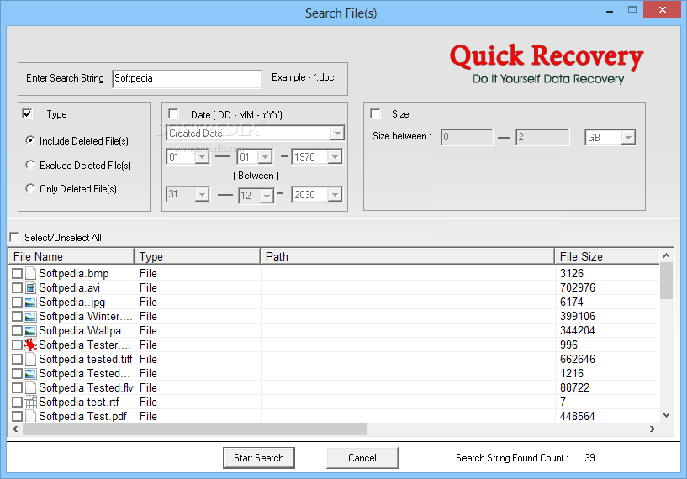The image size is (687, 479).
Task: Click the Softpedia Winter.... file name
Action: click(86, 316)
